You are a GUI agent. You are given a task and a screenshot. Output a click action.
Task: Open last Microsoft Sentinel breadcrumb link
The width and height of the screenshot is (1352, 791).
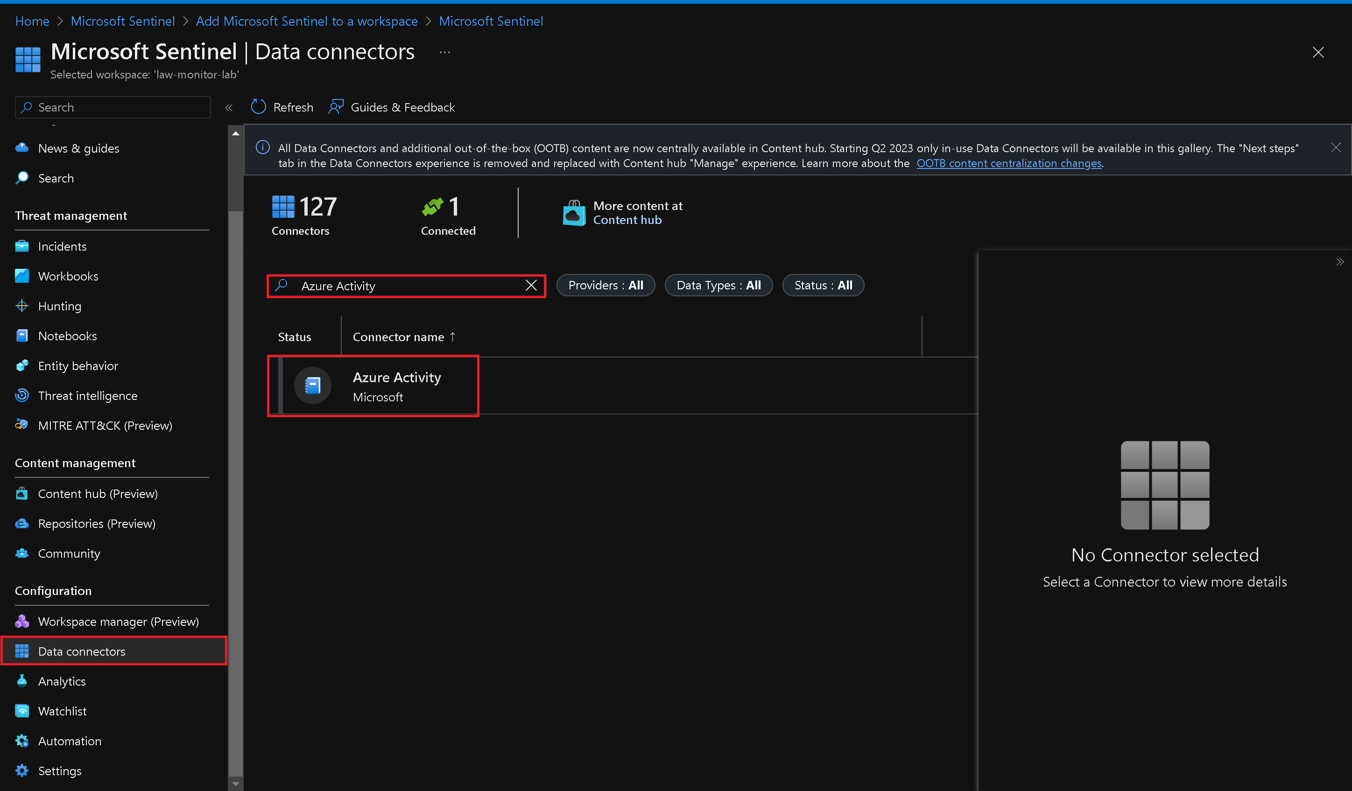(x=491, y=21)
